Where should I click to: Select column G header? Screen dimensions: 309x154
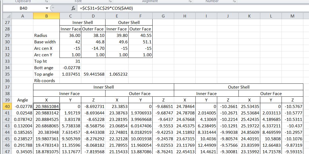[x=163, y=16]
